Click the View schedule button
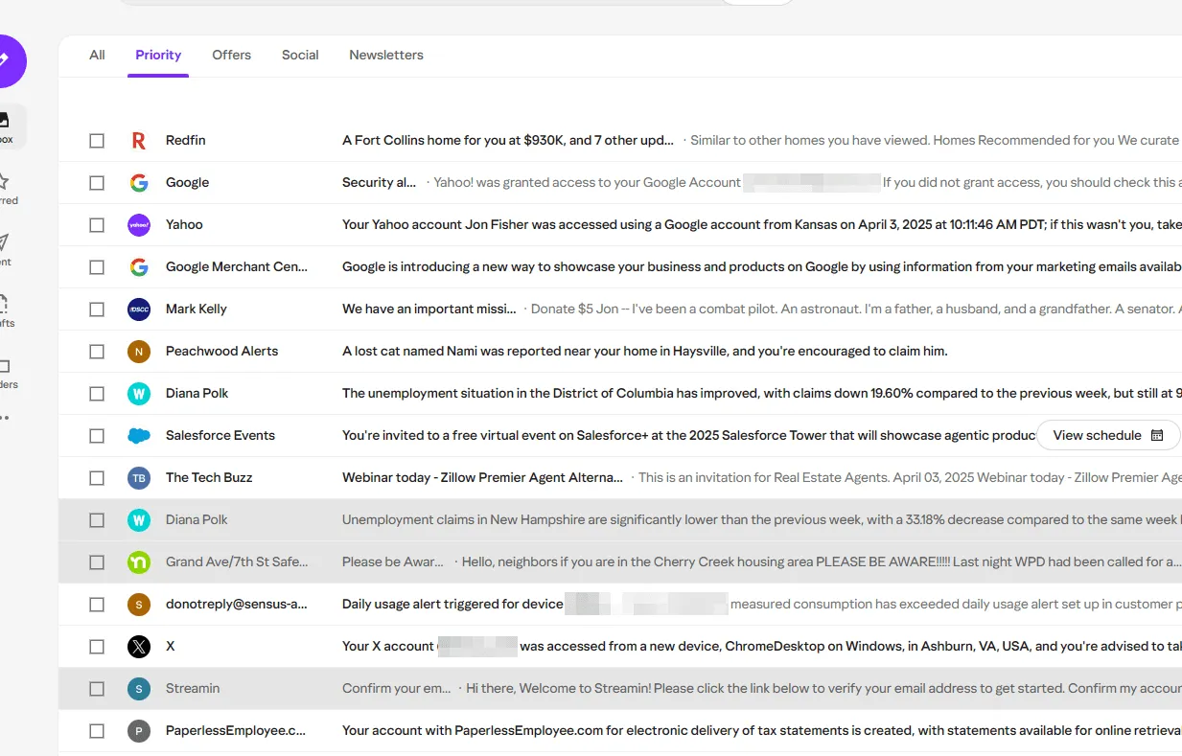This screenshot has height=756, width=1182. 1108,435
